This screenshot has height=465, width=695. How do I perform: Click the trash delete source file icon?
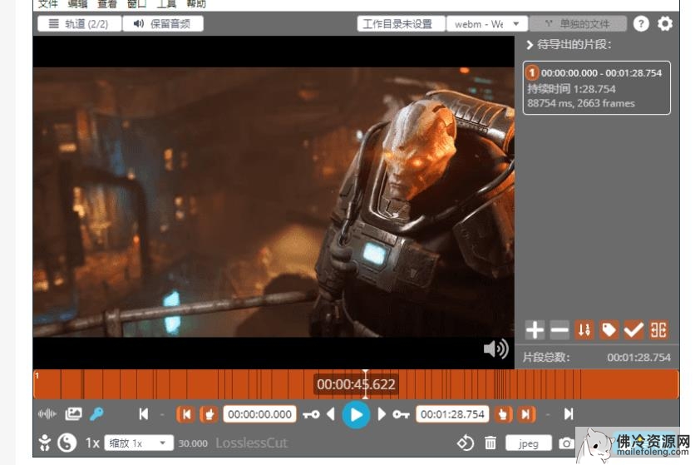click(x=491, y=443)
